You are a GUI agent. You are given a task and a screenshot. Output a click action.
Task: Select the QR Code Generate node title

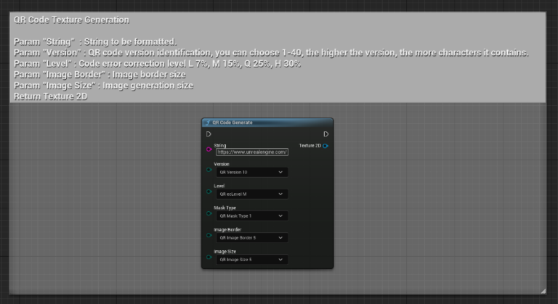coord(232,123)
